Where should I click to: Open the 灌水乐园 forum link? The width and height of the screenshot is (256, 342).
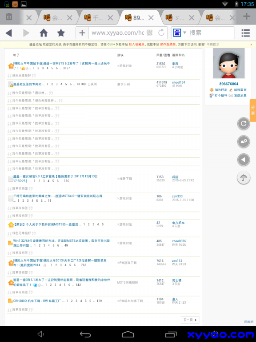click(x=124, y=84)
